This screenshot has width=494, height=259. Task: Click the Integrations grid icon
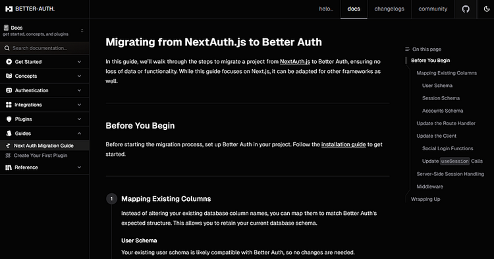point(9,105)
